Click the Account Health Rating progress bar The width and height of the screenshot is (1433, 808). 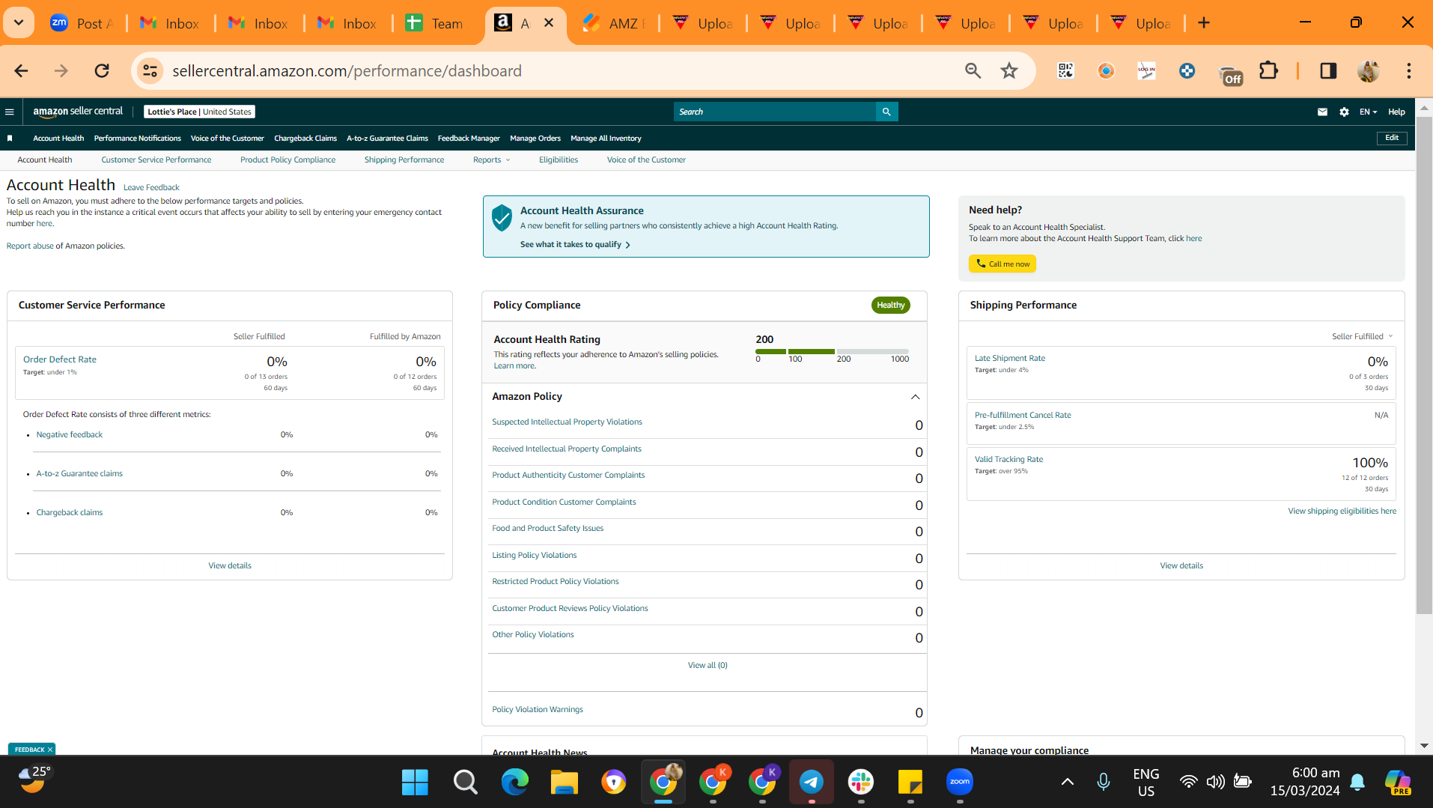coord(832,351)
